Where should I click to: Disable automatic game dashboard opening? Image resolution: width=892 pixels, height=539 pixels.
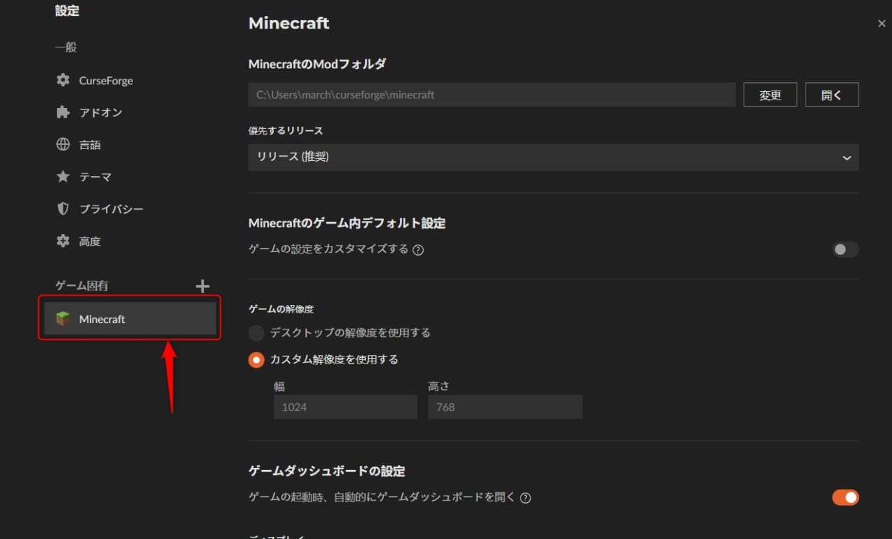point(845,497)
